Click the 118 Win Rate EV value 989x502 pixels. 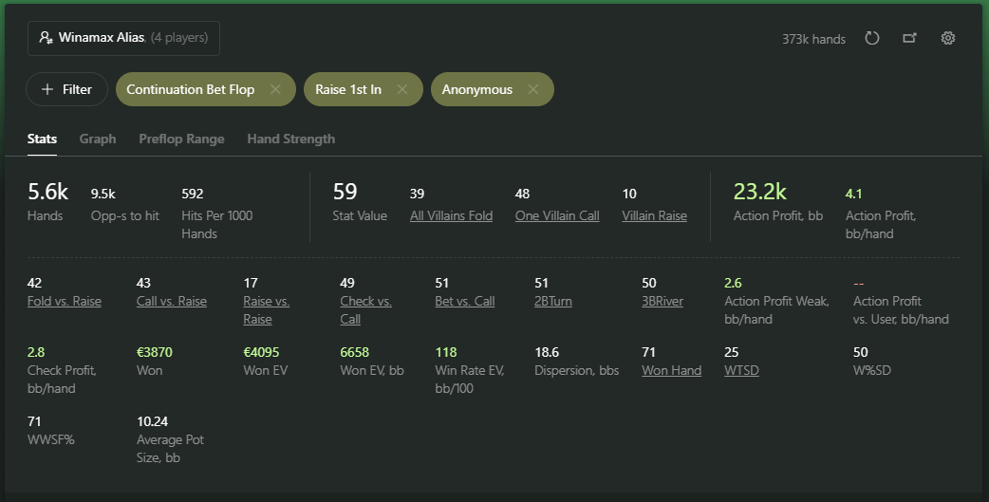pyautogui.click(x=446, y=352)
